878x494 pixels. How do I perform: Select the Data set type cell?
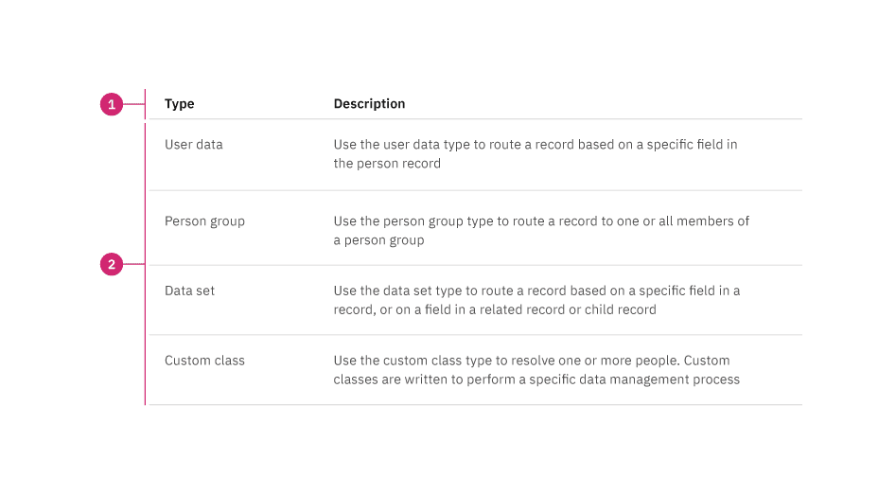click(189, 291)
